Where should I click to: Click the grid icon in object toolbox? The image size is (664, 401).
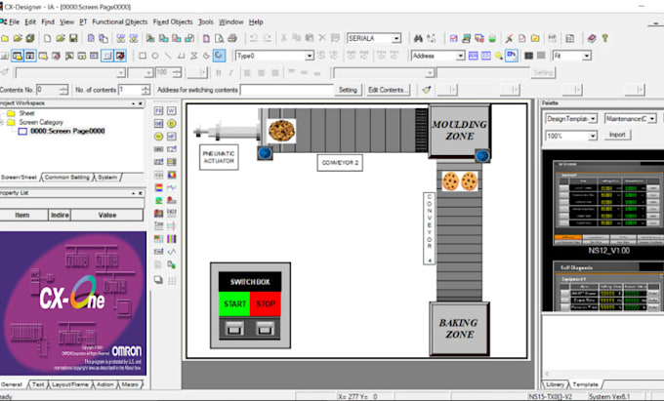pos(172,280)
